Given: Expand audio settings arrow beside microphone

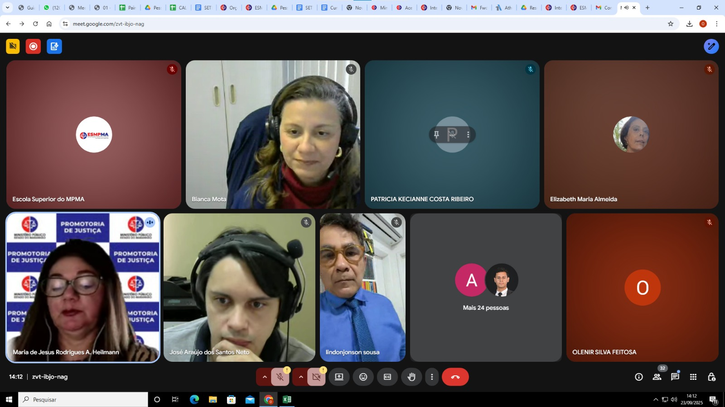Looking at the screenshot, I should [265, 377].
